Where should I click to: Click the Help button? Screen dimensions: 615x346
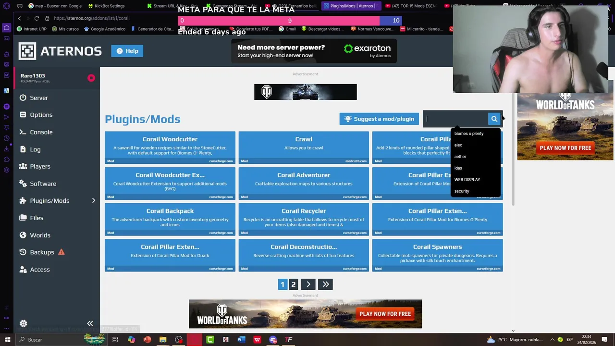coord(127,51)
